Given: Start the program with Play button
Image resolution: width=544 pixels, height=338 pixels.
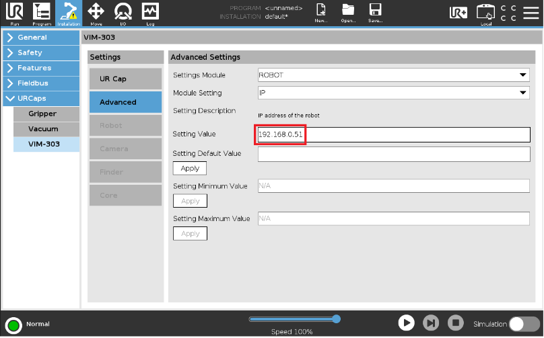Looking at the screenshot, I should click(x=406, y=323).
